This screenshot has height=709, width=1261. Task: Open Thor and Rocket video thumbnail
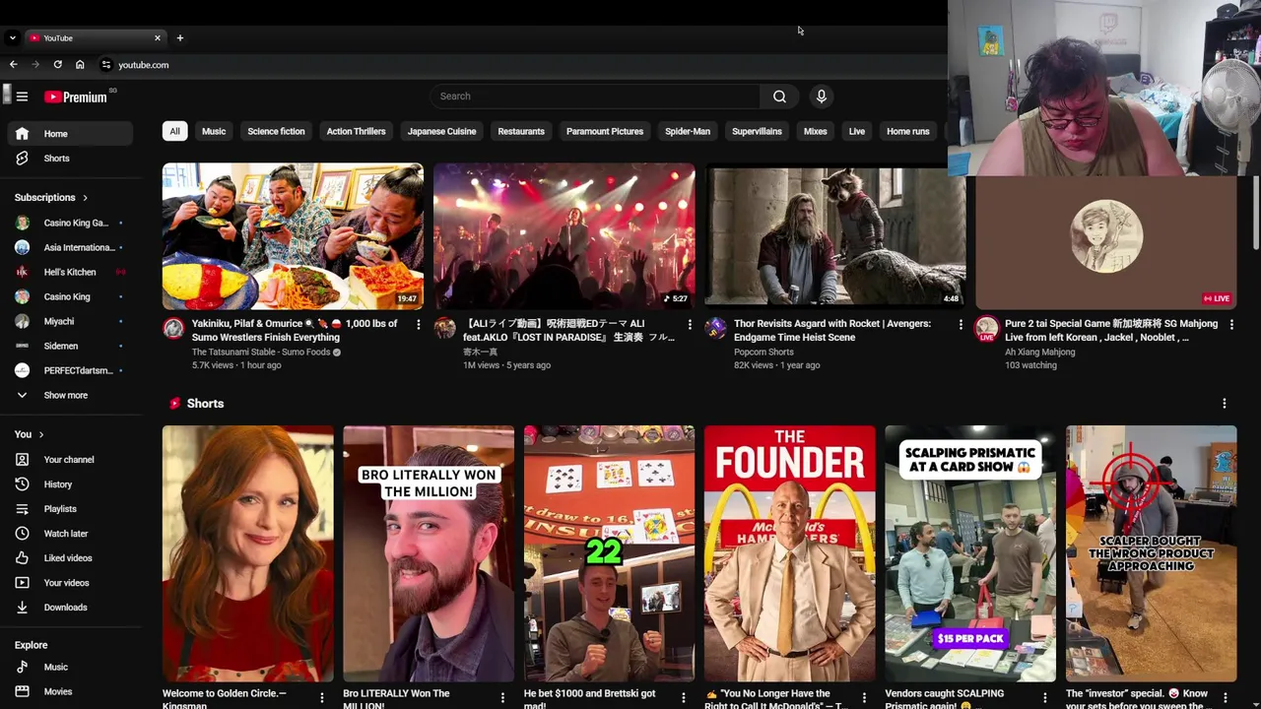pos(835,236)
